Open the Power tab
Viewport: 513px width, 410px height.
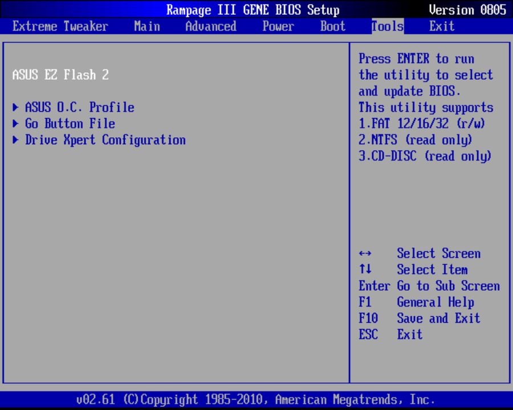coord(278,26)
